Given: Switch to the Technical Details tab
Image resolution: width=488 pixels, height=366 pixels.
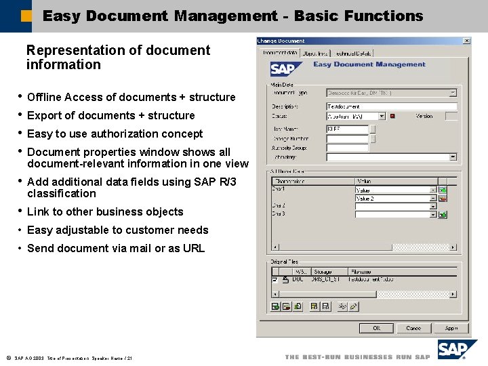Looking at the screenshot, I should click(x=352, y=54).
